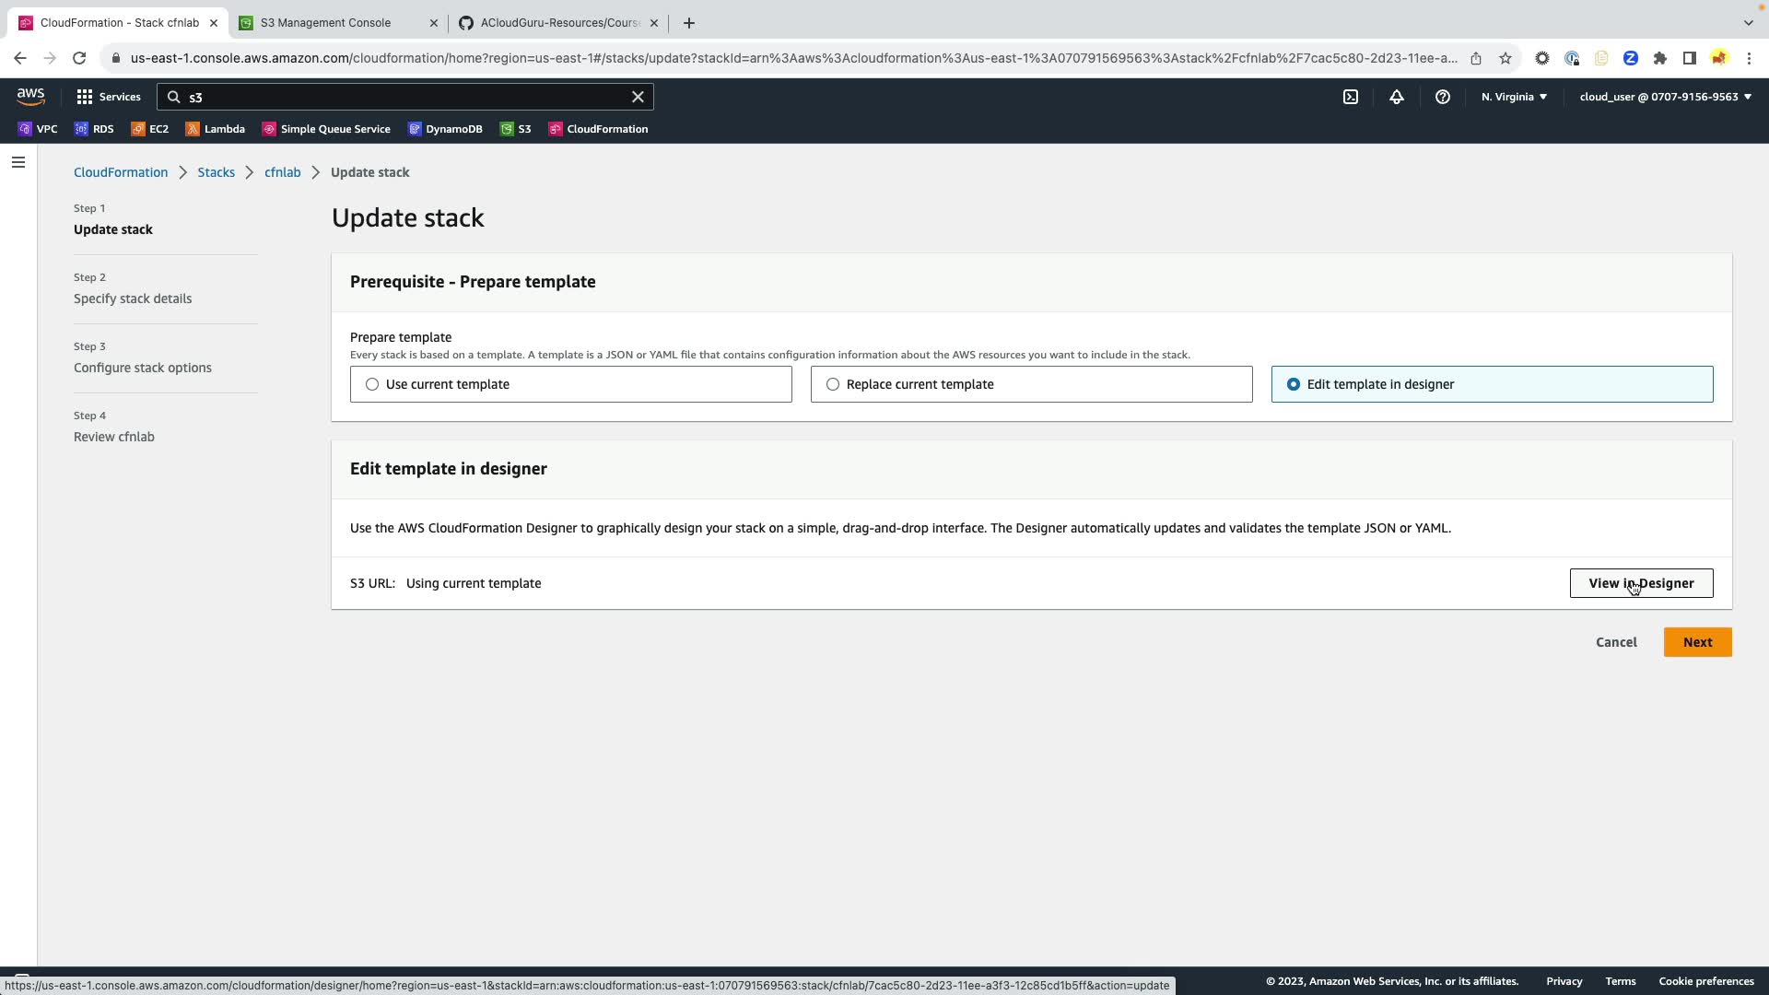
Task: Clear the search box with the X icon
Action: [638, 97]
